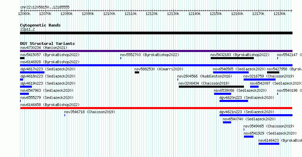This screenshot has width=302, height=157.
Task: Select the nsv4730234 (Hanlon2021) label
Action: [x=44, y=48]
